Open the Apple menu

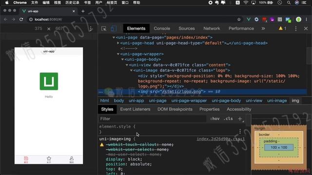click(x=7, y=2)
